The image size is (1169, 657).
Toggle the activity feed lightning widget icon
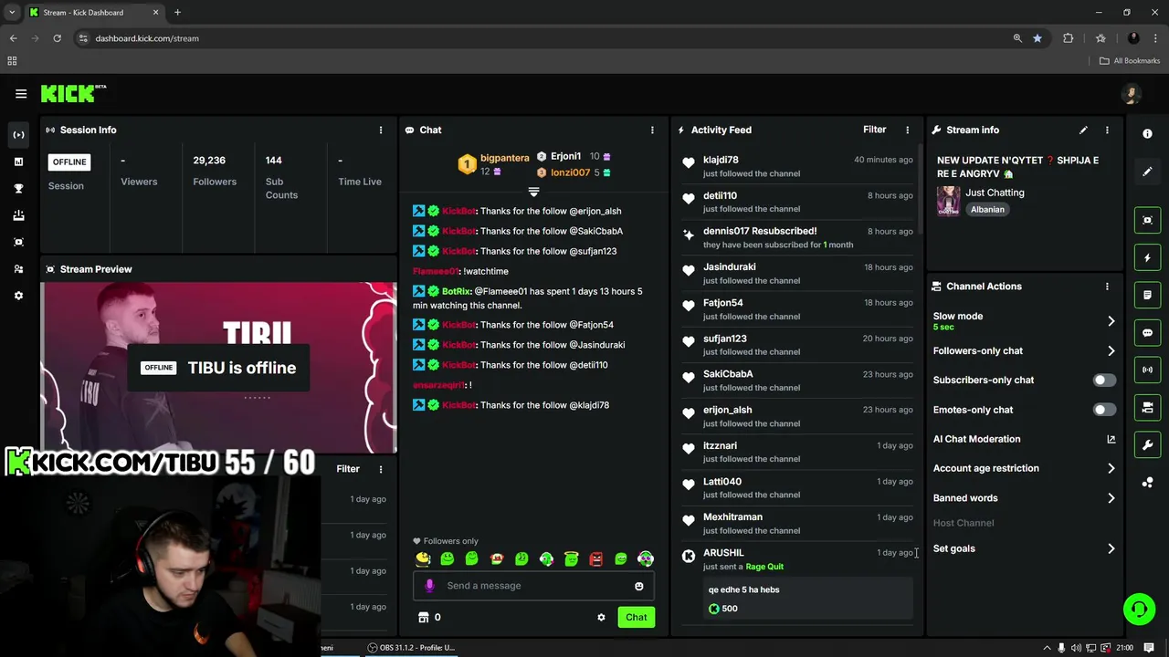click(1148, 258)
